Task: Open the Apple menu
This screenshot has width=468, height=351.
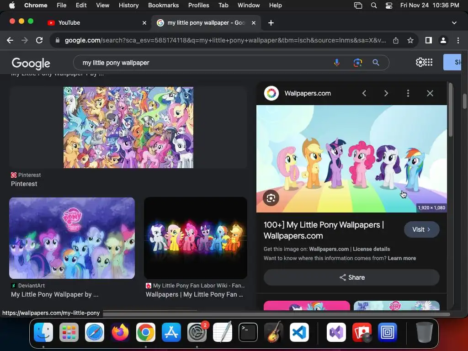Action: 12,5
